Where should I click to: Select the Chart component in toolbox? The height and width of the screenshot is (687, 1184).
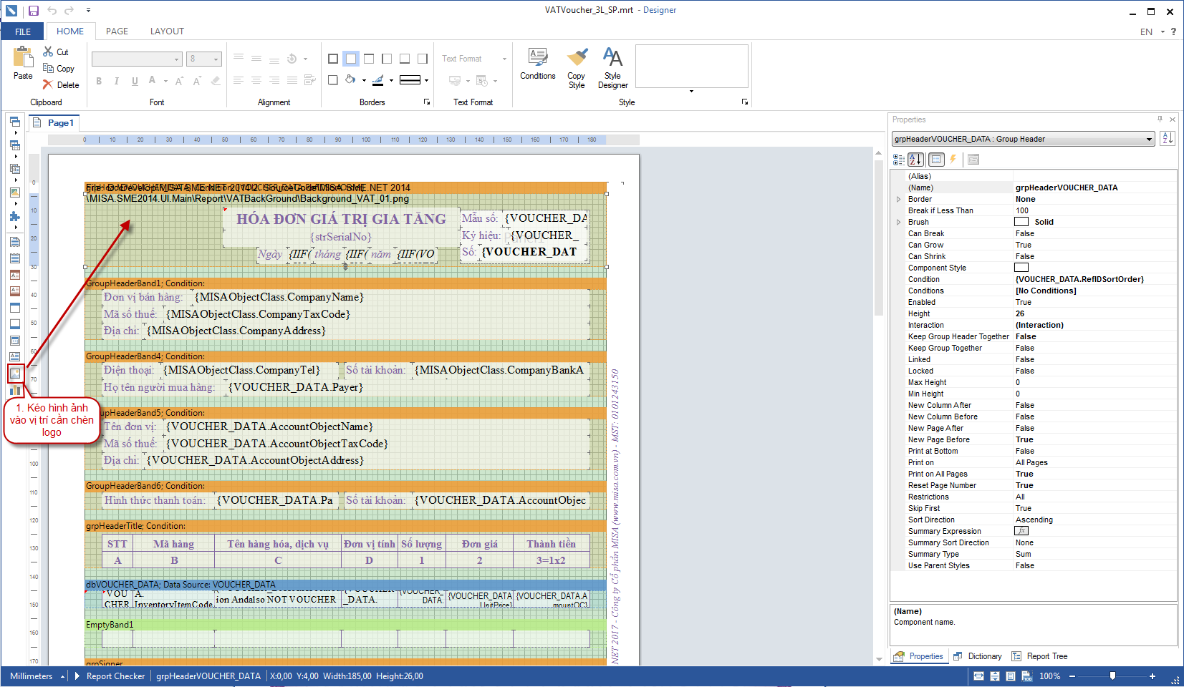[15, 390]
